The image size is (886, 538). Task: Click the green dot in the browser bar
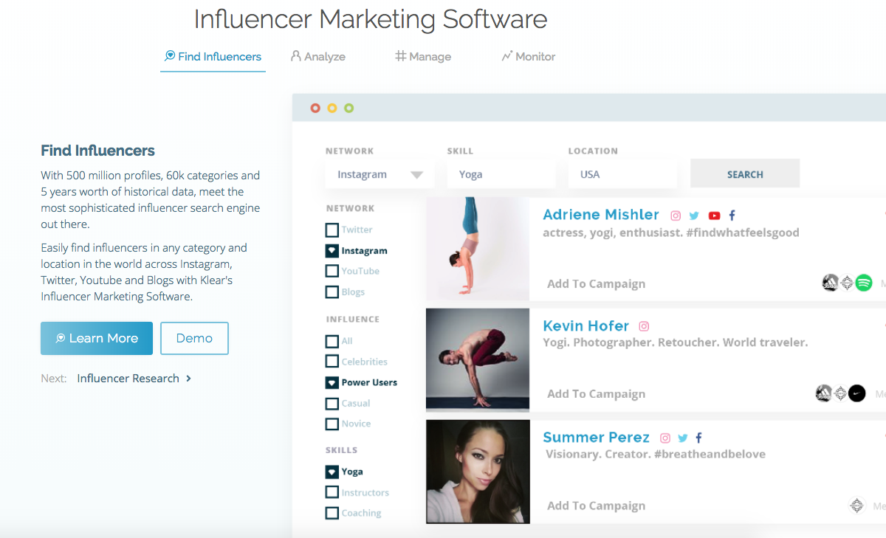[x=348, y=107]
